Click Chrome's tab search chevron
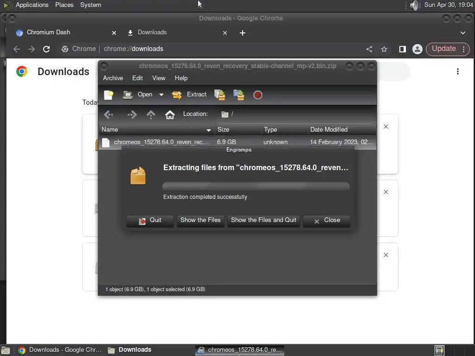The width and height of the screenshot is (475, 356). 462,33
